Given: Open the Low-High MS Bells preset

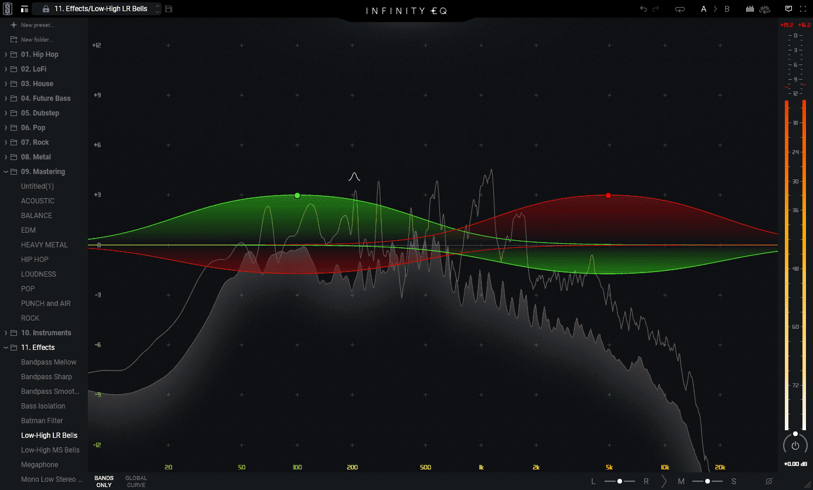Looking at the screenshot, I should click(50, 450).
